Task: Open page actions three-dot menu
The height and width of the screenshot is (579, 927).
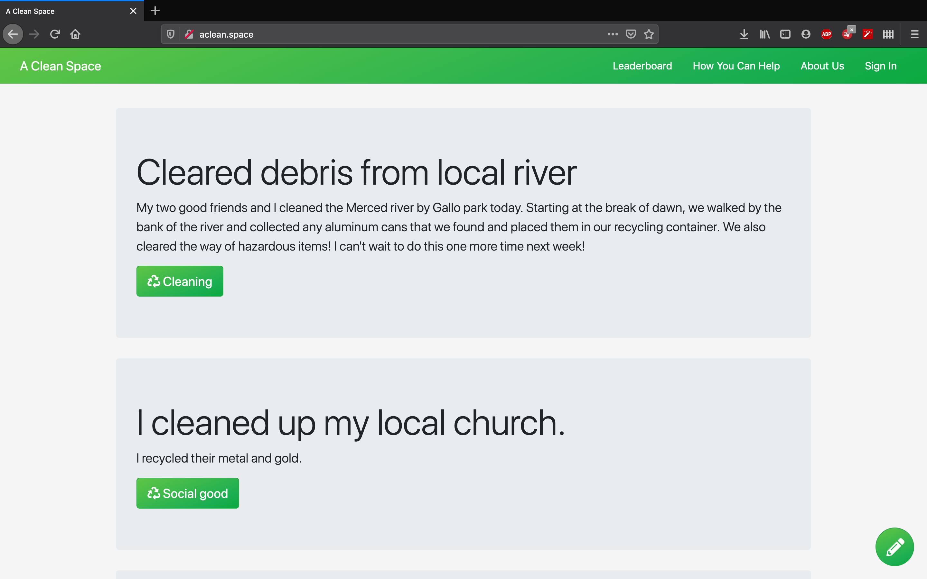Action: [613, 34]
